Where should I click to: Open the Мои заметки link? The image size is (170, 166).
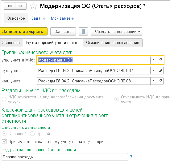[x=63, y=18]
